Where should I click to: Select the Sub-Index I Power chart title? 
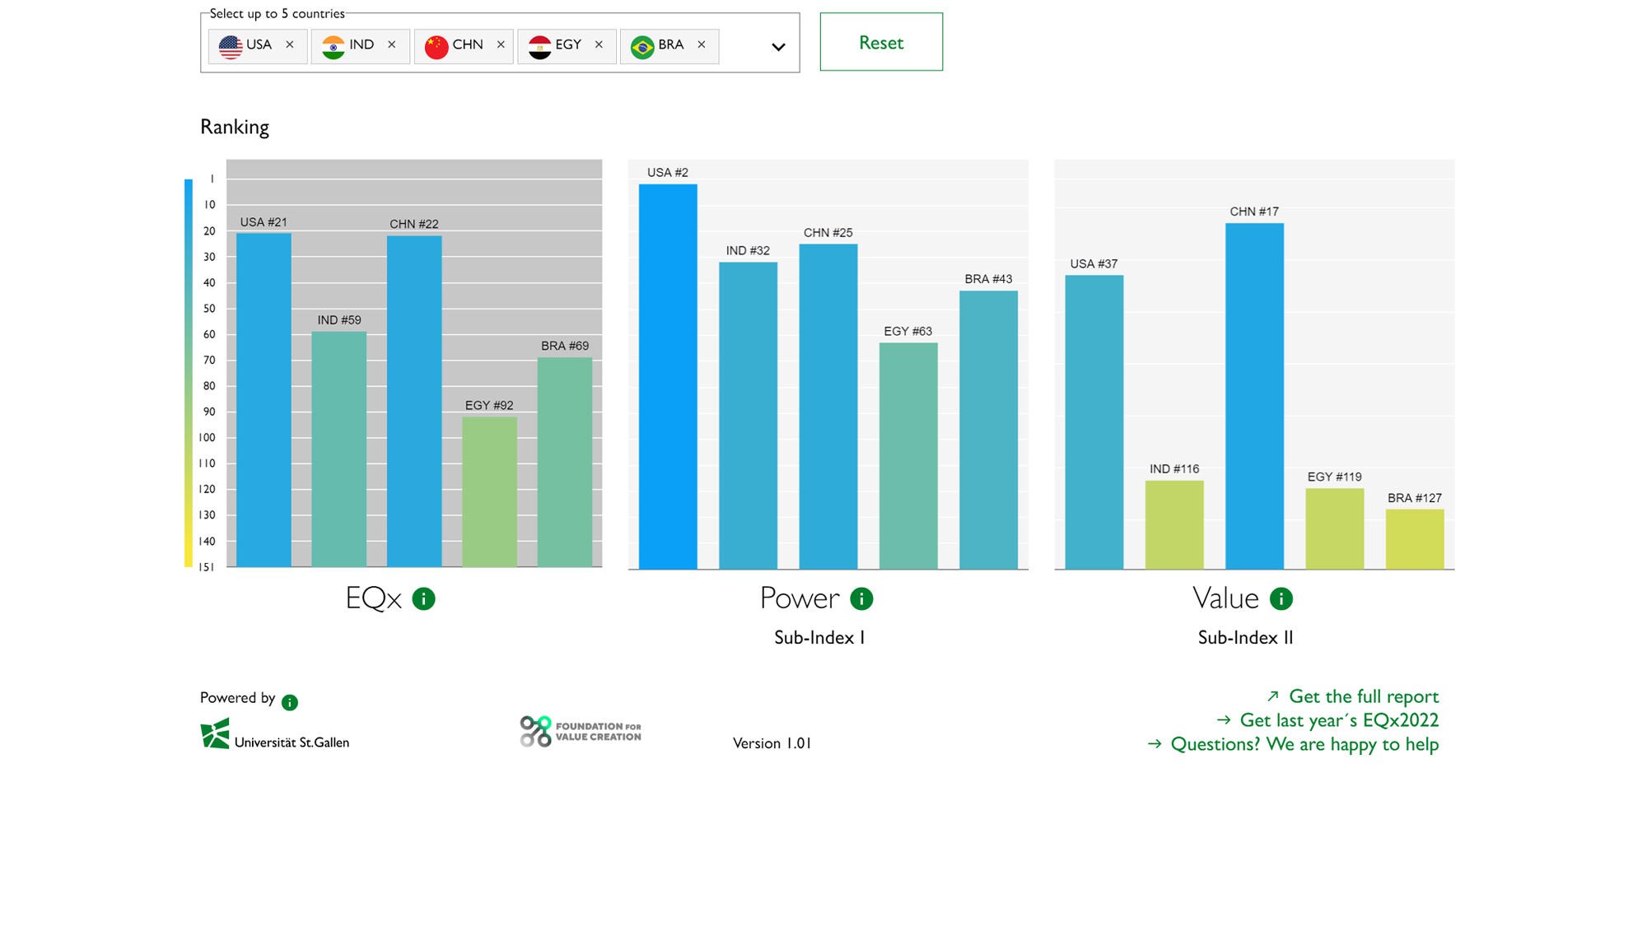[819, 636]
